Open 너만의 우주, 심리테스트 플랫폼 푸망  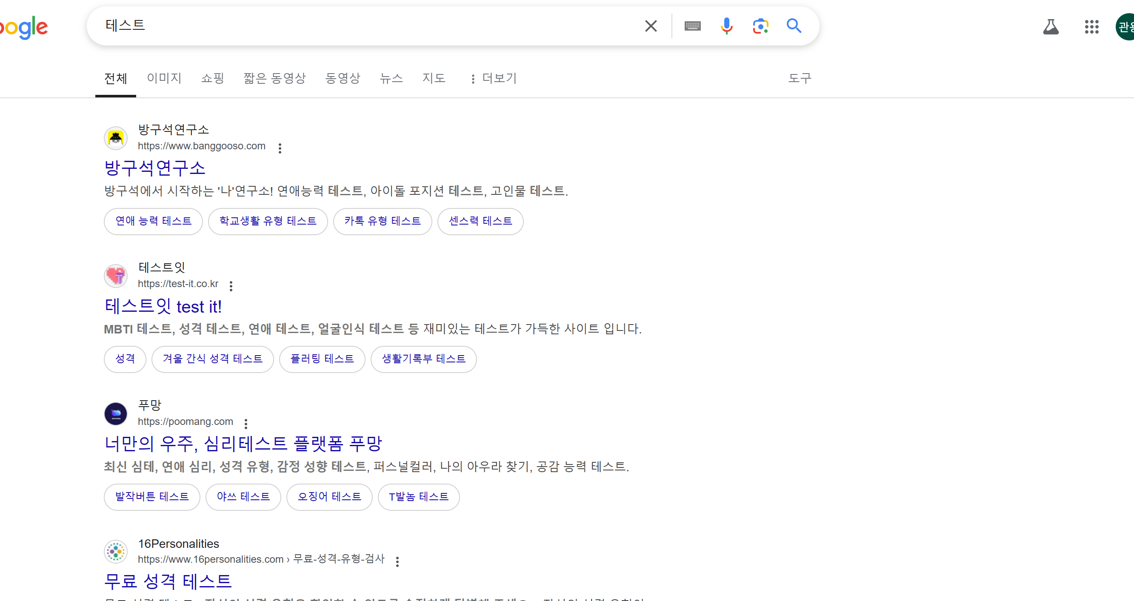click(x=243, y=444)
